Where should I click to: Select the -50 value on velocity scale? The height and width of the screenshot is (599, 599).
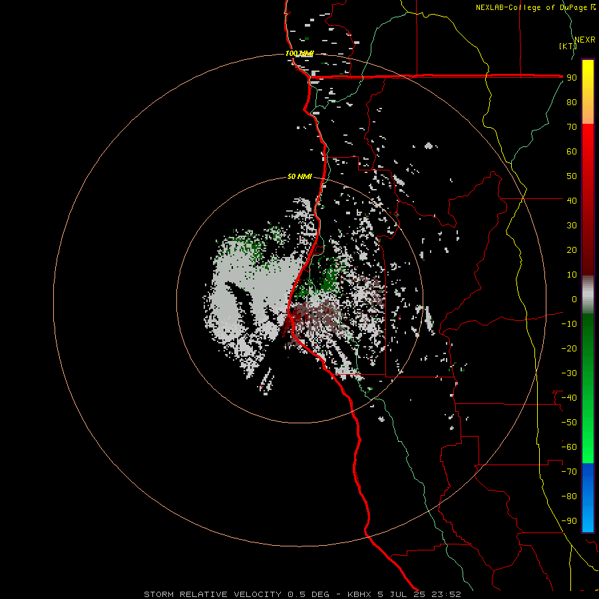coord(569,423)
